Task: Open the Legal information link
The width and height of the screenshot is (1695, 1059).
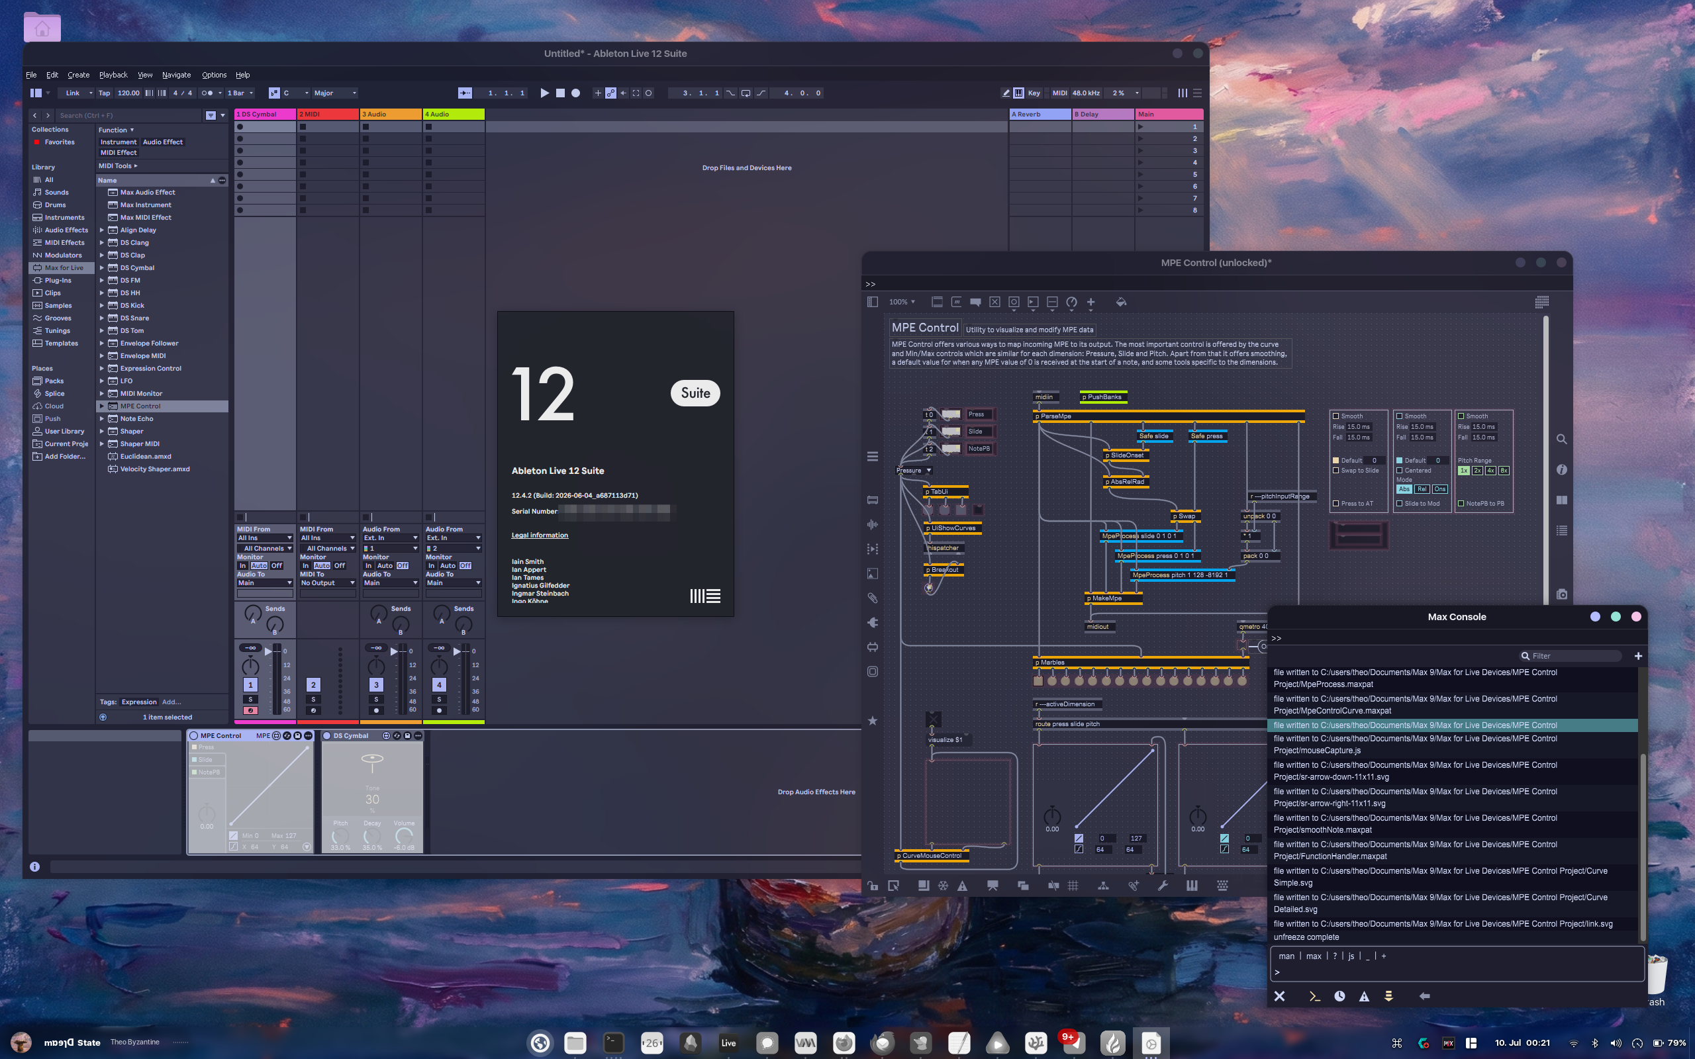Action: (540, 535)
